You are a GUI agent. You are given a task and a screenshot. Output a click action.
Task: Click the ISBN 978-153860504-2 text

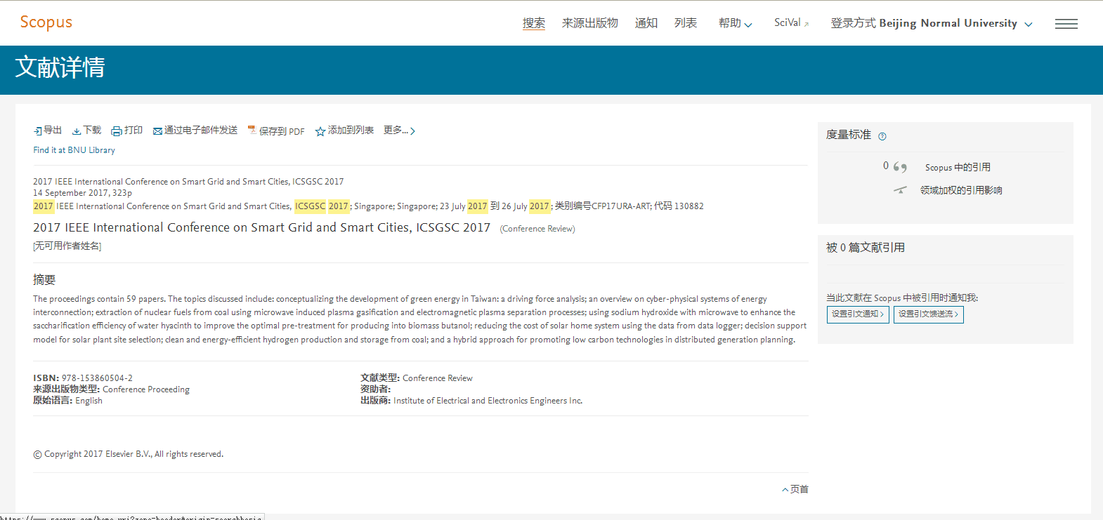point(83,378)
